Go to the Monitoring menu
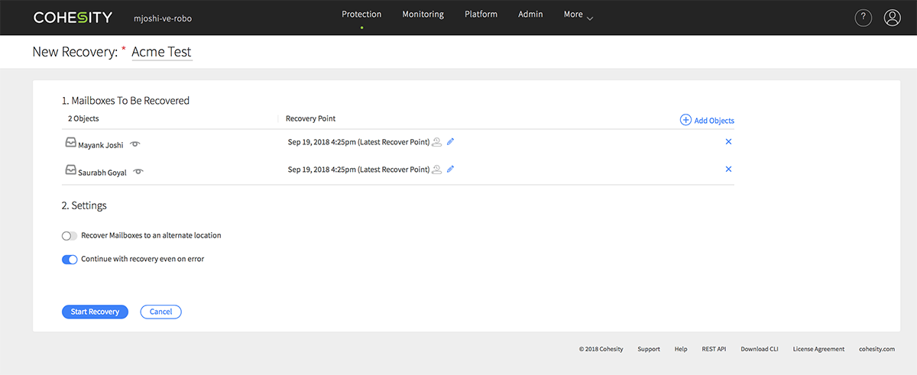 tap(423, 15)
